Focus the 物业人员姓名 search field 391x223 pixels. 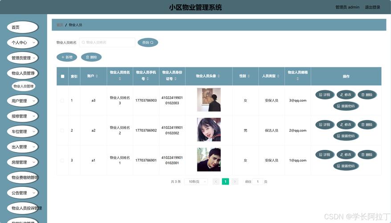107,42
